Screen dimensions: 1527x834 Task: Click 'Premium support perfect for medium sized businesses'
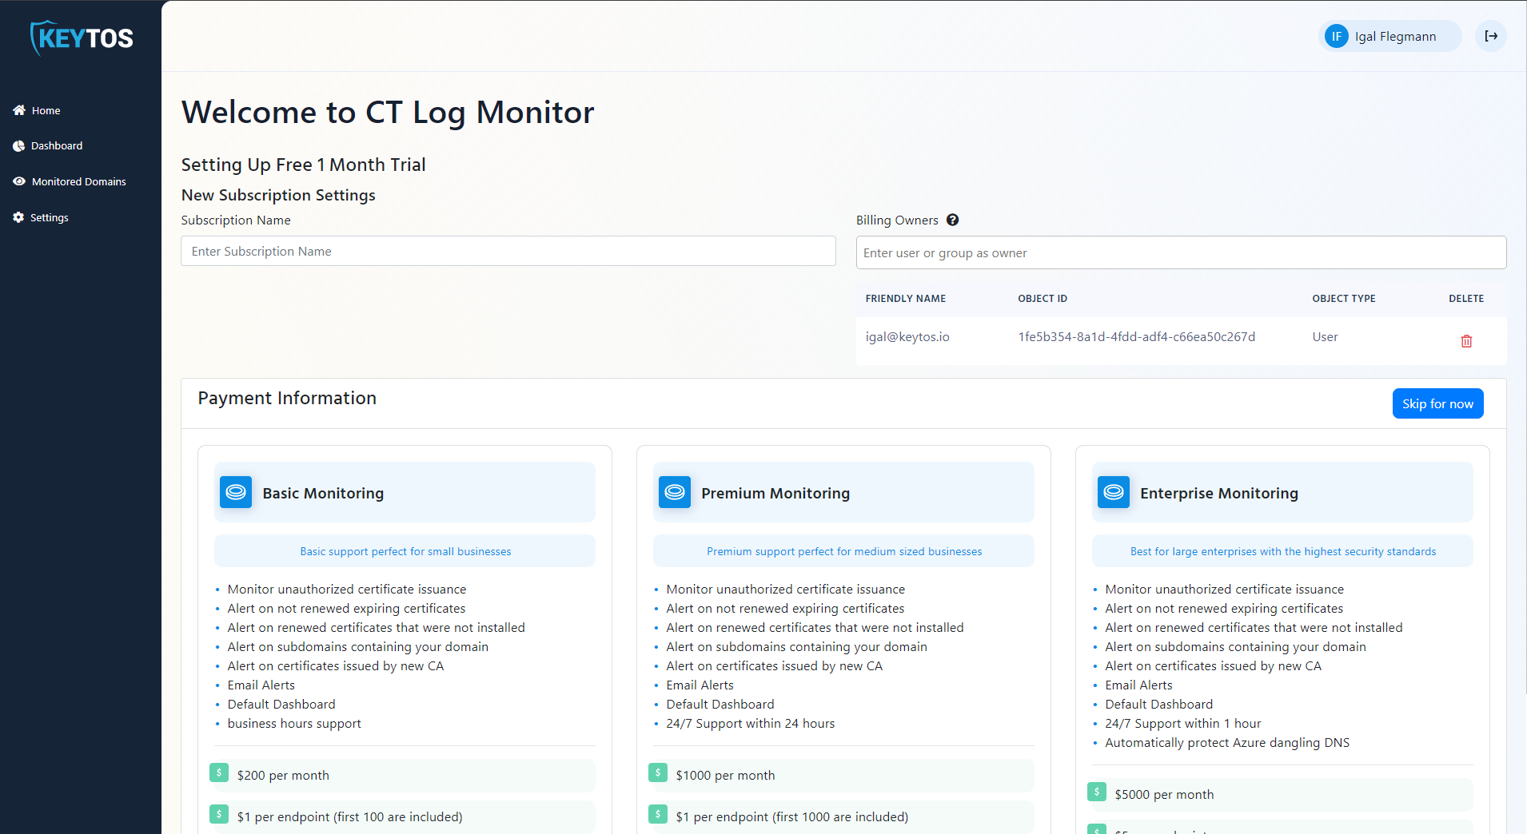[x=844, y=551]
